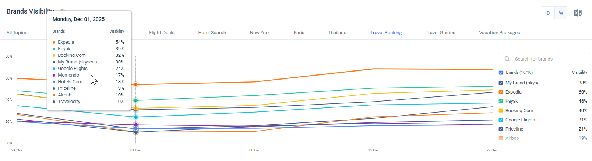Click Airbnb row in the tooltip
The height and width of the screenshot is (161, 592).
point(88,95)
